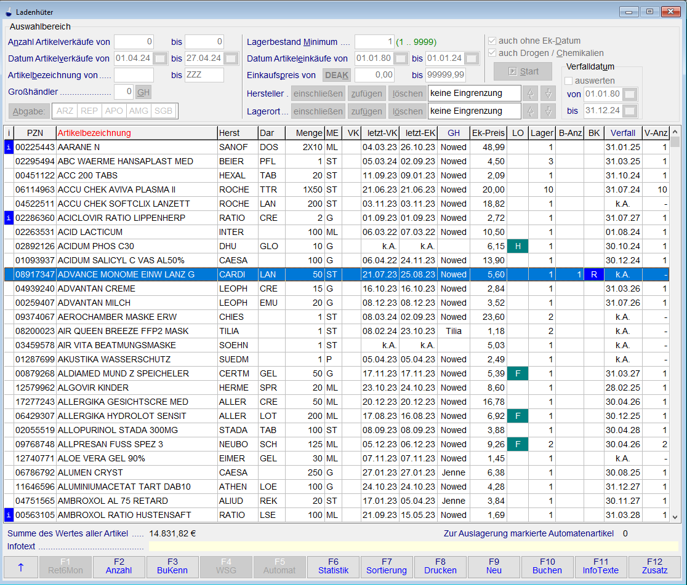Click the up arrow button in bottom bar
The height and width of the screenshot is (585, 687).
(21, 567)
